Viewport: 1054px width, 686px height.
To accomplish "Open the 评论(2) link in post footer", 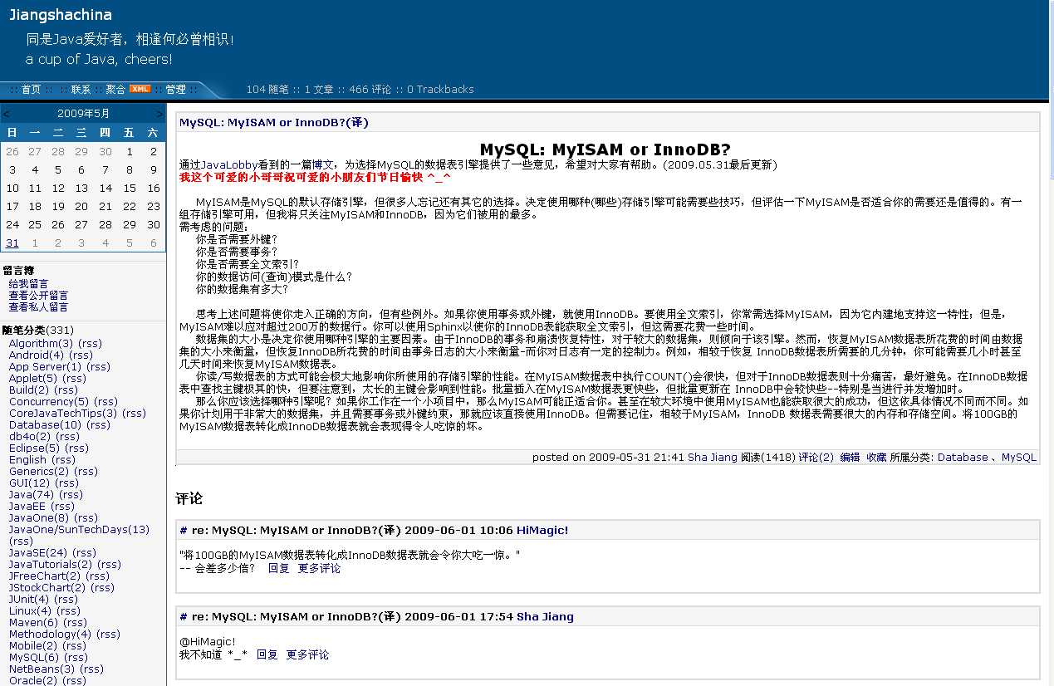I will pyautogui.click(x=816, y=457).
